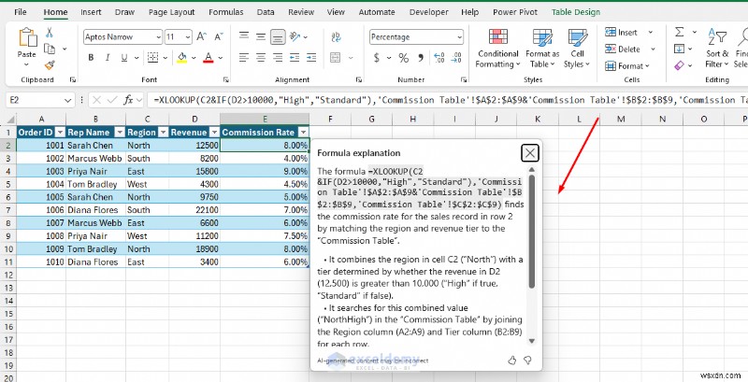Give thumbs up to formula explanation
The width and height of the screenshot is (748, 382).
512,361
